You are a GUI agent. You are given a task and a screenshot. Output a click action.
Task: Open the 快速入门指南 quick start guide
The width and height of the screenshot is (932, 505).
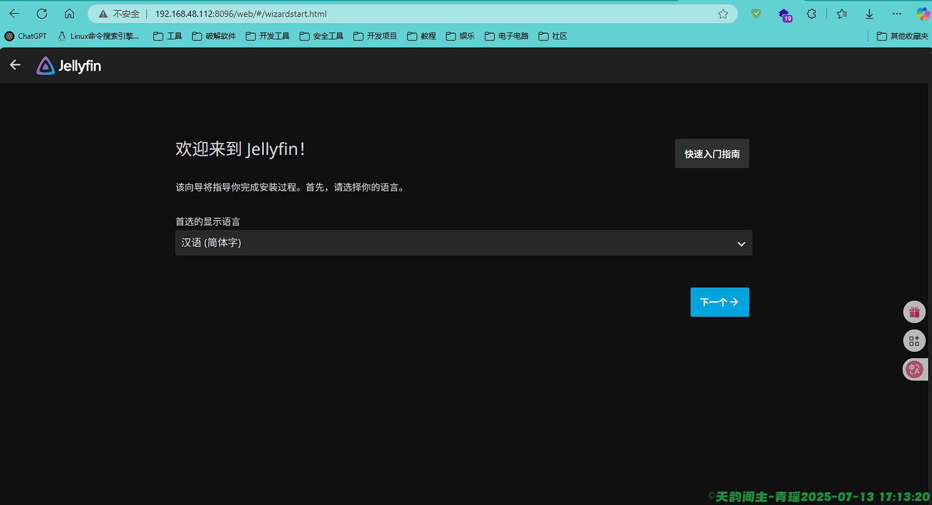tap(712, 154)
